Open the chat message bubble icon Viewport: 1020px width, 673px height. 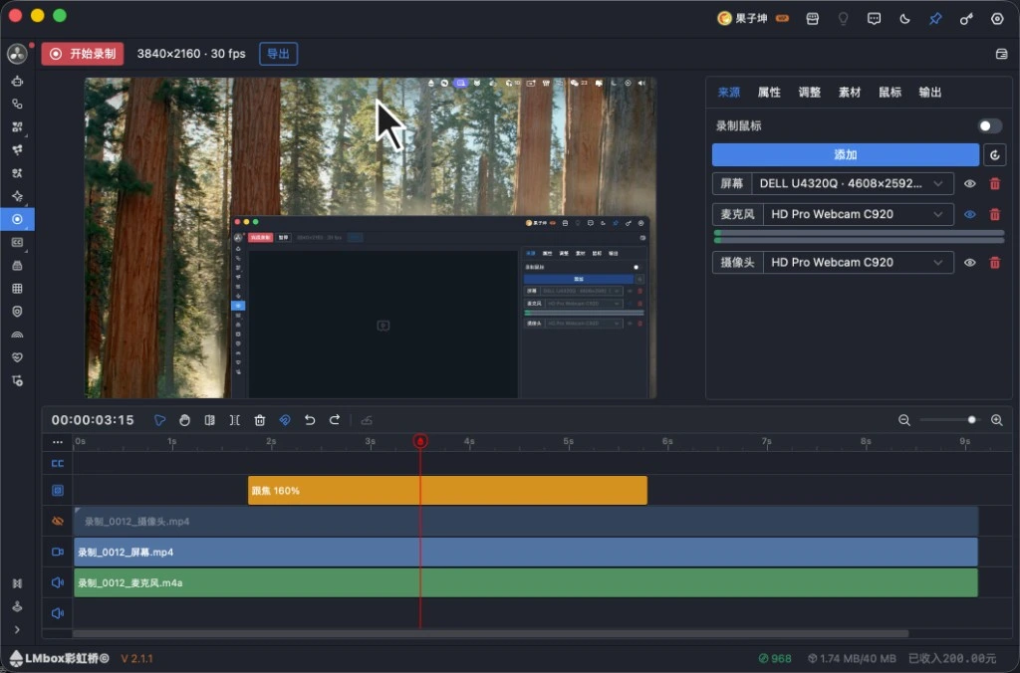click(874, 19)
